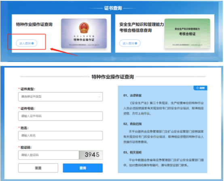Screen dimensions: 224x181
Task: Click 进入查询 under 安全生产知识和管理能力考核合格信息查询
Action: point(130,43)
